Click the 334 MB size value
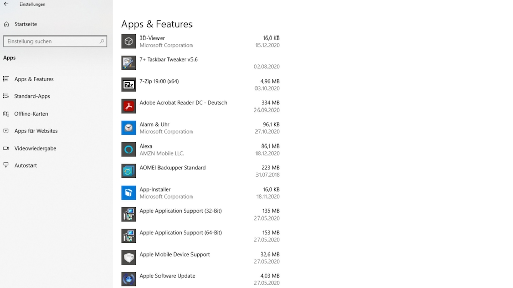The height and width of the screenshot is (288, 513). [270, 103]
